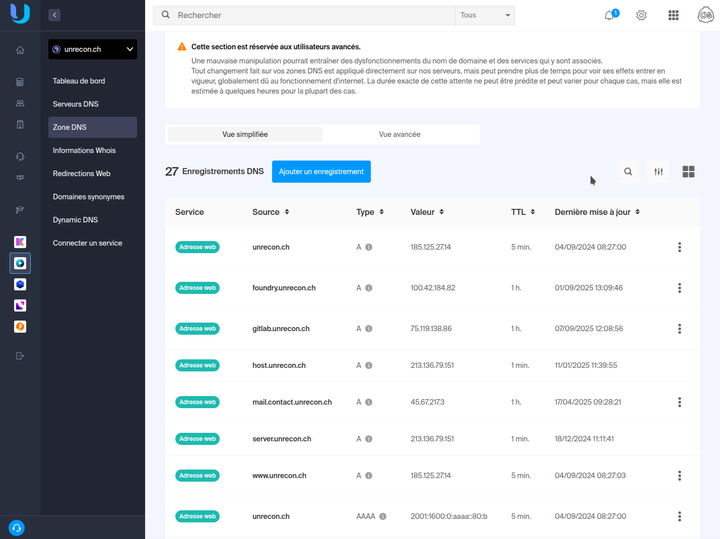Expand the unrecon.ch domain selector

pos(93,49)
